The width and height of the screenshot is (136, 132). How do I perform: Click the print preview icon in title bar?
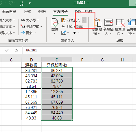pyautogui.click(x=22, y=3)
